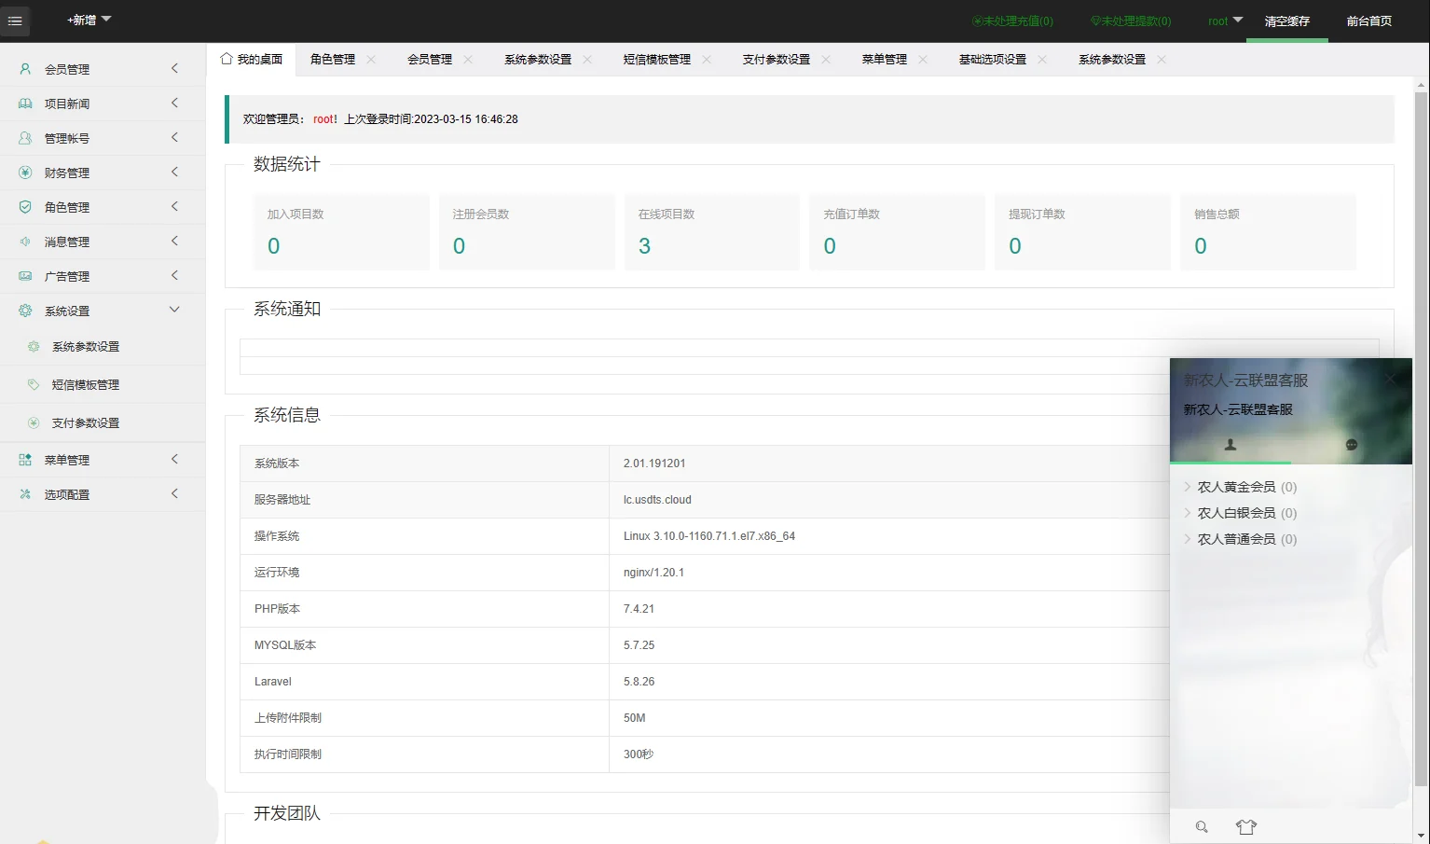Click the 短信模板管理 tag icon
1430x844 pixels.
[34, 383]
